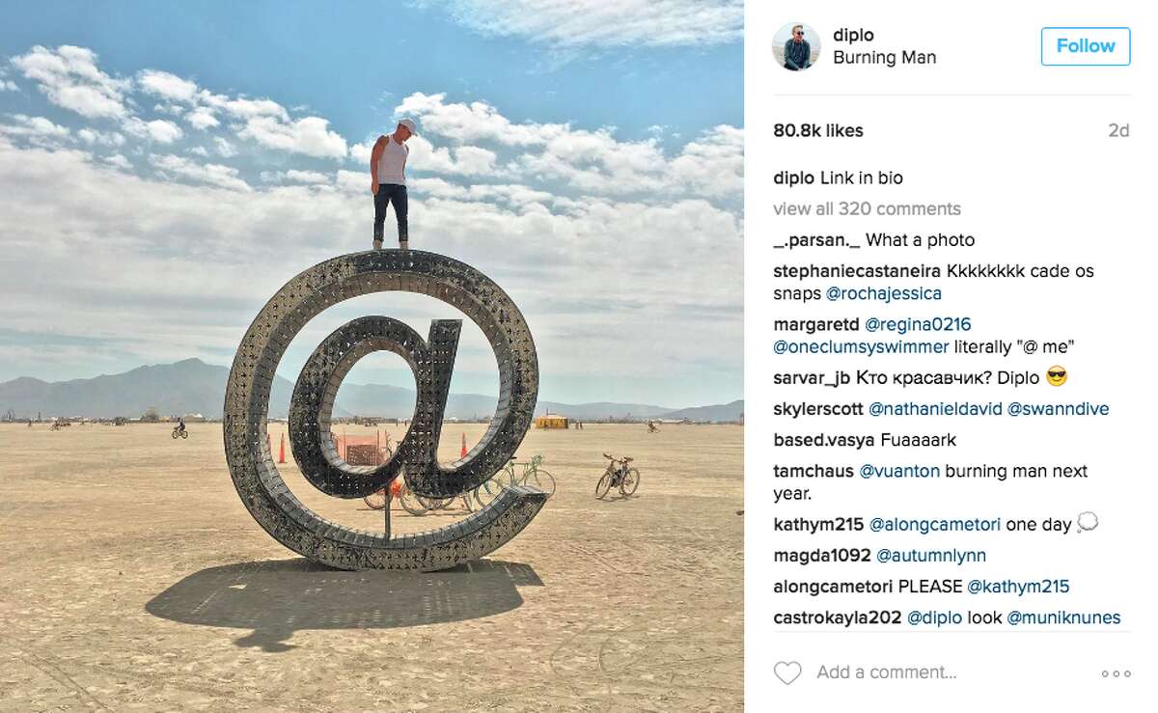This screenshot has width=1158, height=713.
Task: Show the 80.8k likes list
Action: pyautogui.click(x=818, y=130)
